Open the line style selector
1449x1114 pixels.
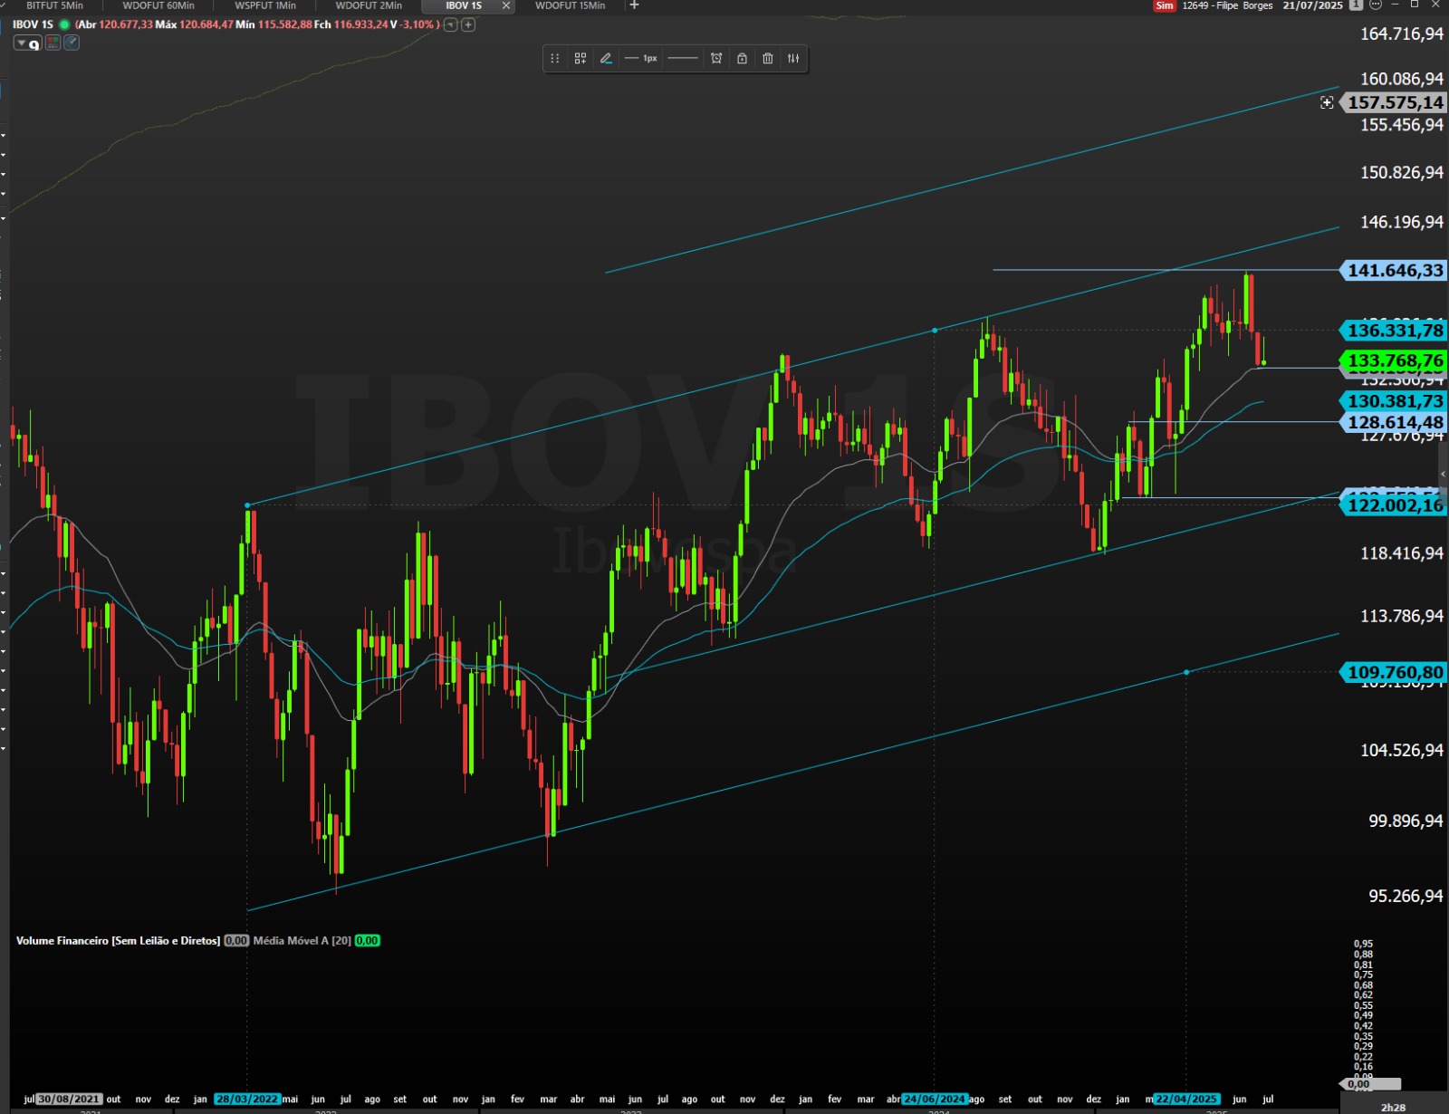coord(683,58)
